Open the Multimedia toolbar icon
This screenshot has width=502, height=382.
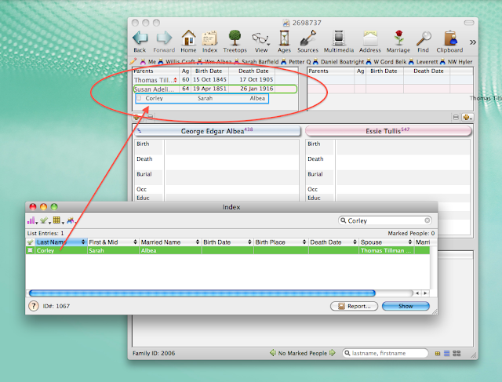click(x=339, y=40)
